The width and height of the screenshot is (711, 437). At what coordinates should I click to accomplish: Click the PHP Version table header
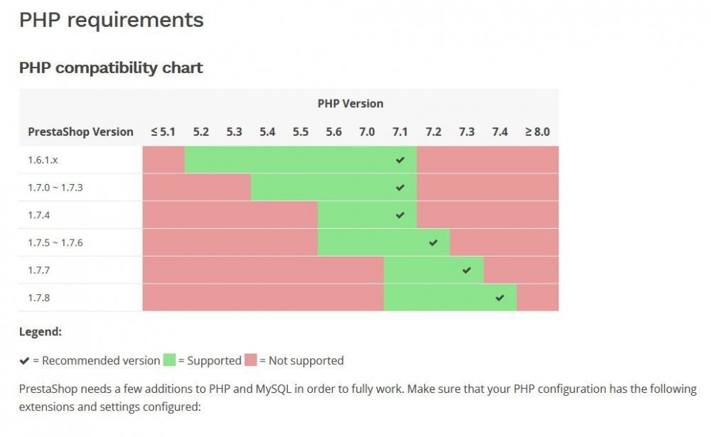[x=351, y=104]
